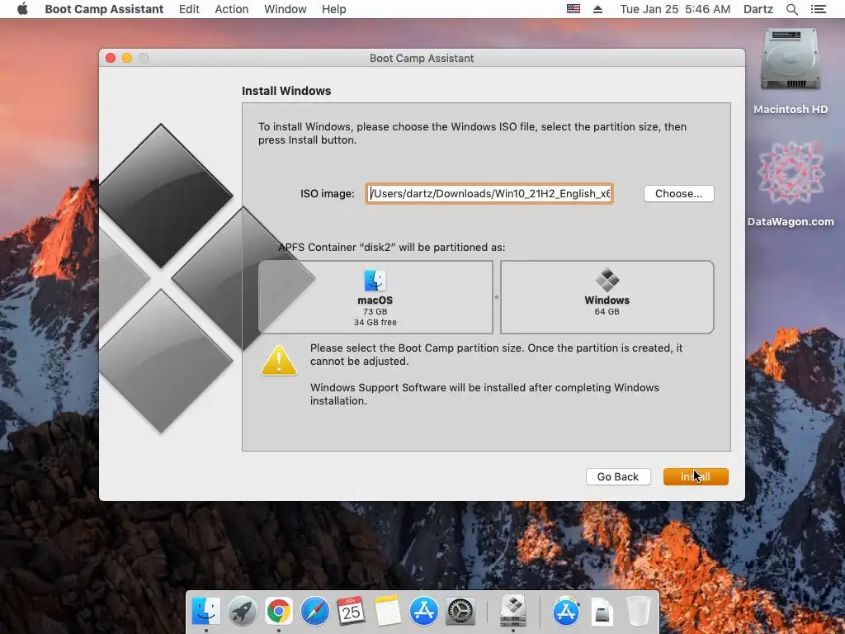Image resolution: width=845 pixels, height=634 pixels.
Task: Click the date and time in menu bar
Action: point(675,9)
